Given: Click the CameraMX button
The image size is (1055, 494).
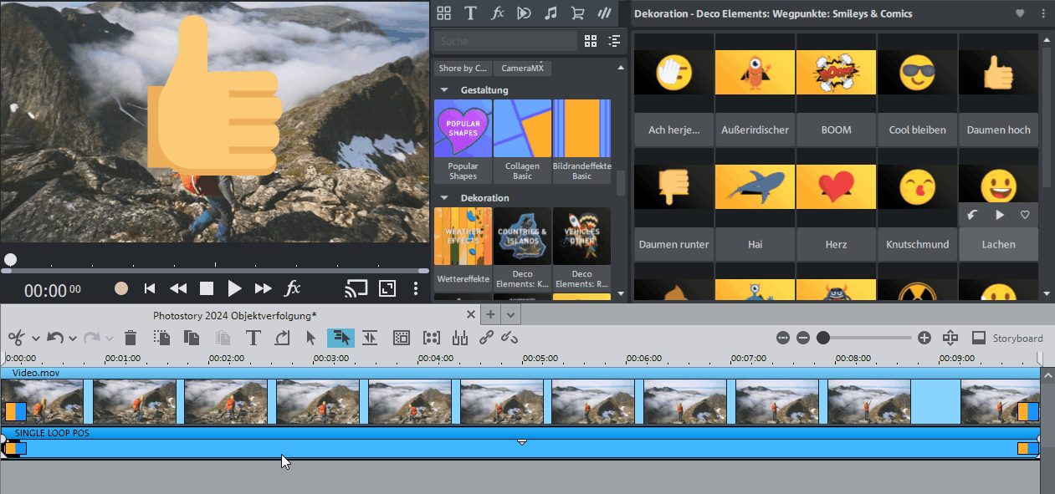Looking at the screenshot, I should (x=522, y=69).
